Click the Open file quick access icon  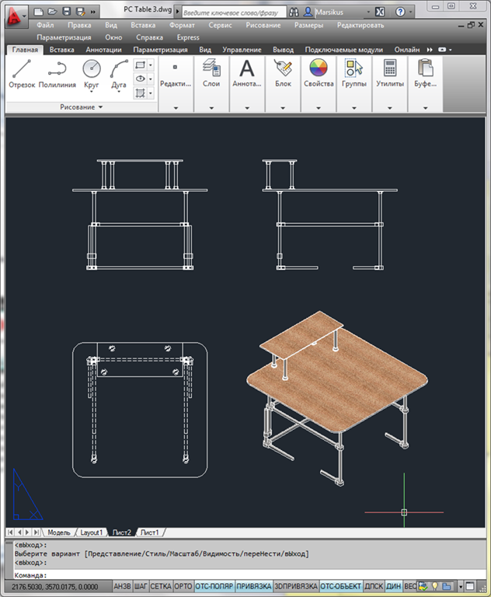point(53,12)
